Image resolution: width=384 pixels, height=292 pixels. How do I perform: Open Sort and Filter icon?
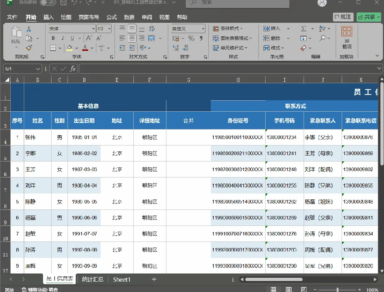point(322,29)
